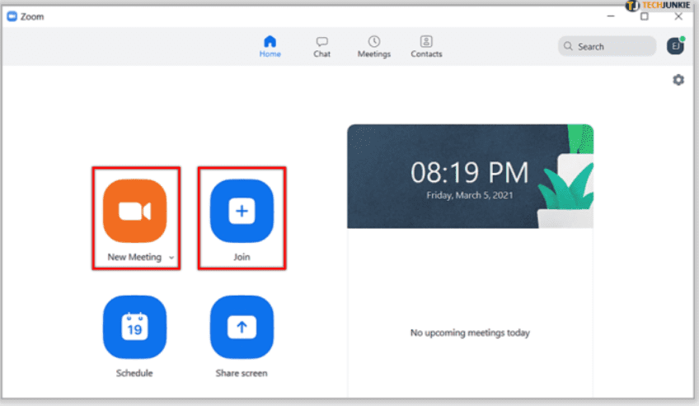This screenshot has width=699, height=406.
Task: Click the 'No upcoming meetings today' text
Action: [x=470, y=333]
